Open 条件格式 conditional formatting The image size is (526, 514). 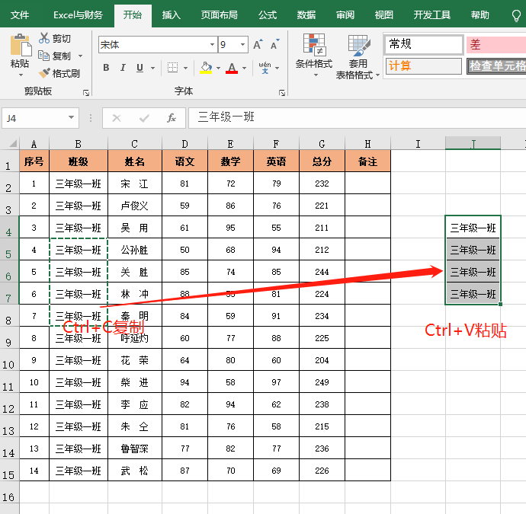[x=314, y=56]
